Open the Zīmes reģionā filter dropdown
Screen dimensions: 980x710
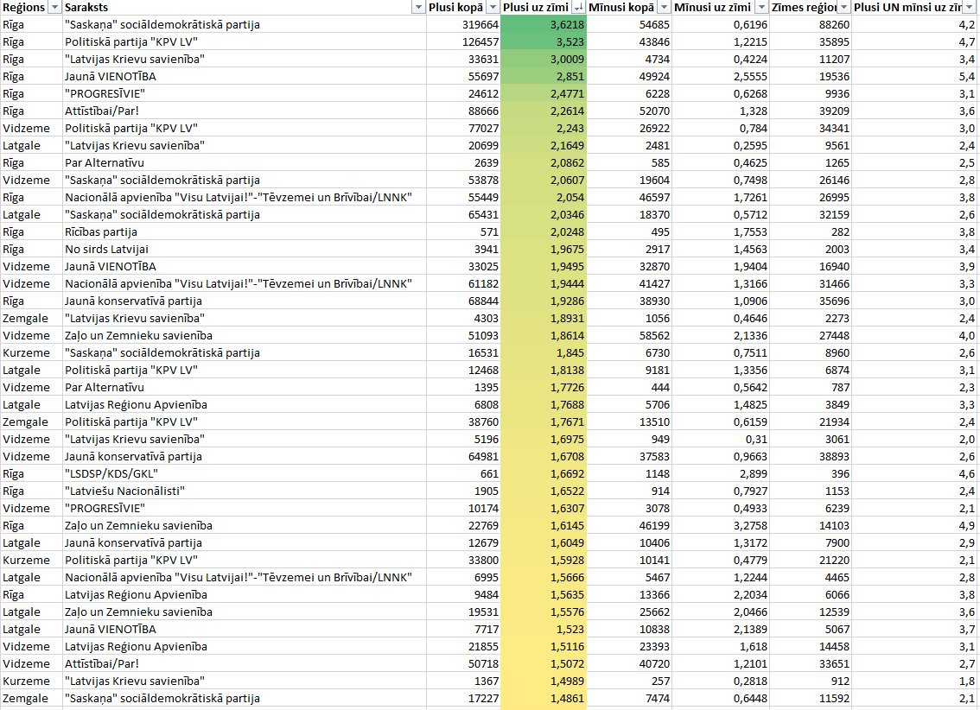click(x=843, y=8)
